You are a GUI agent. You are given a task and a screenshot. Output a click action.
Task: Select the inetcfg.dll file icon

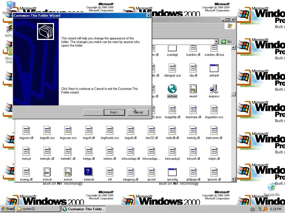pyautogui.click(x=193, y=130)
